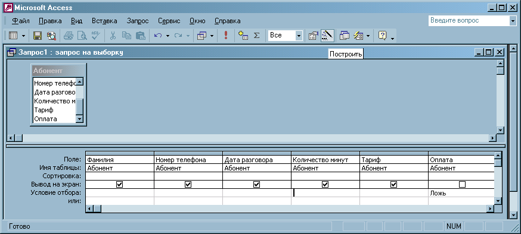Open the redo history dropdown arrow

coord(188,36)
